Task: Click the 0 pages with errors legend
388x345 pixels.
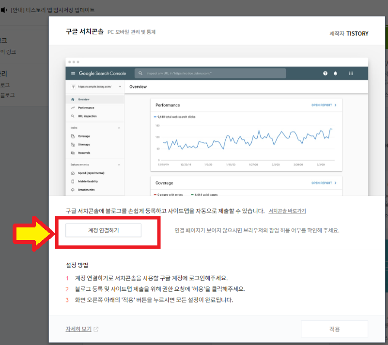Action: tap(168, 195)
